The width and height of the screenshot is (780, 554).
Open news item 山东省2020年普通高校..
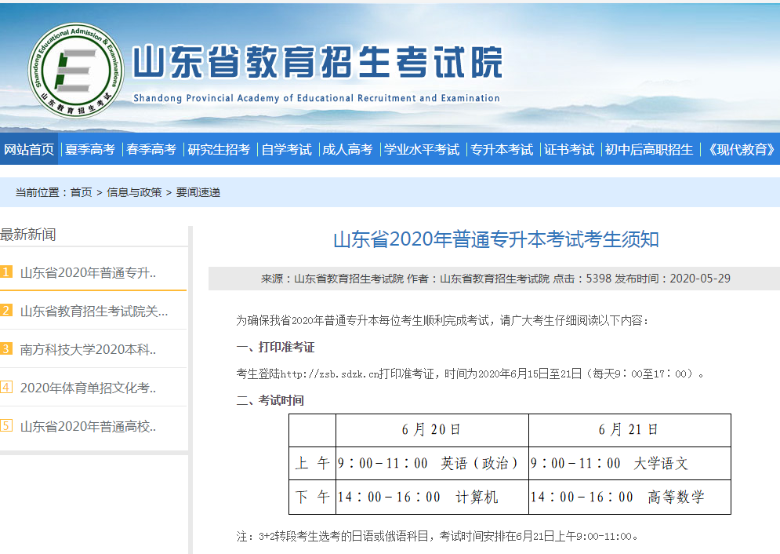coord(88,426)
